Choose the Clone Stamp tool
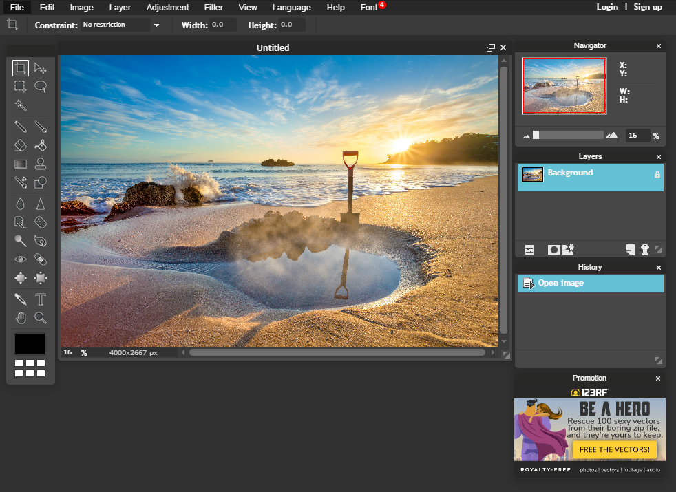676x492 pixels. (41, 164)
